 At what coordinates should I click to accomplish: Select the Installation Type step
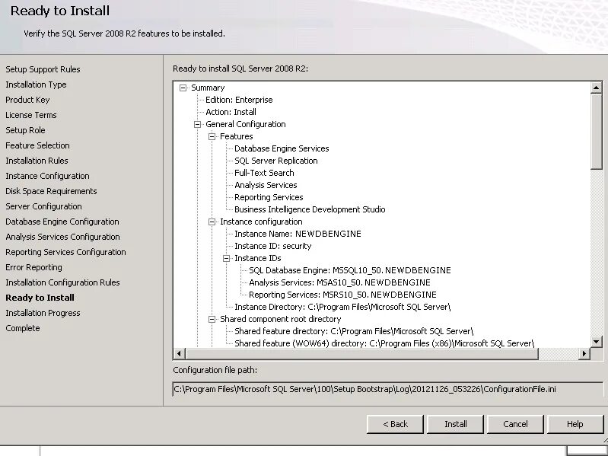[x=36, y=85]
